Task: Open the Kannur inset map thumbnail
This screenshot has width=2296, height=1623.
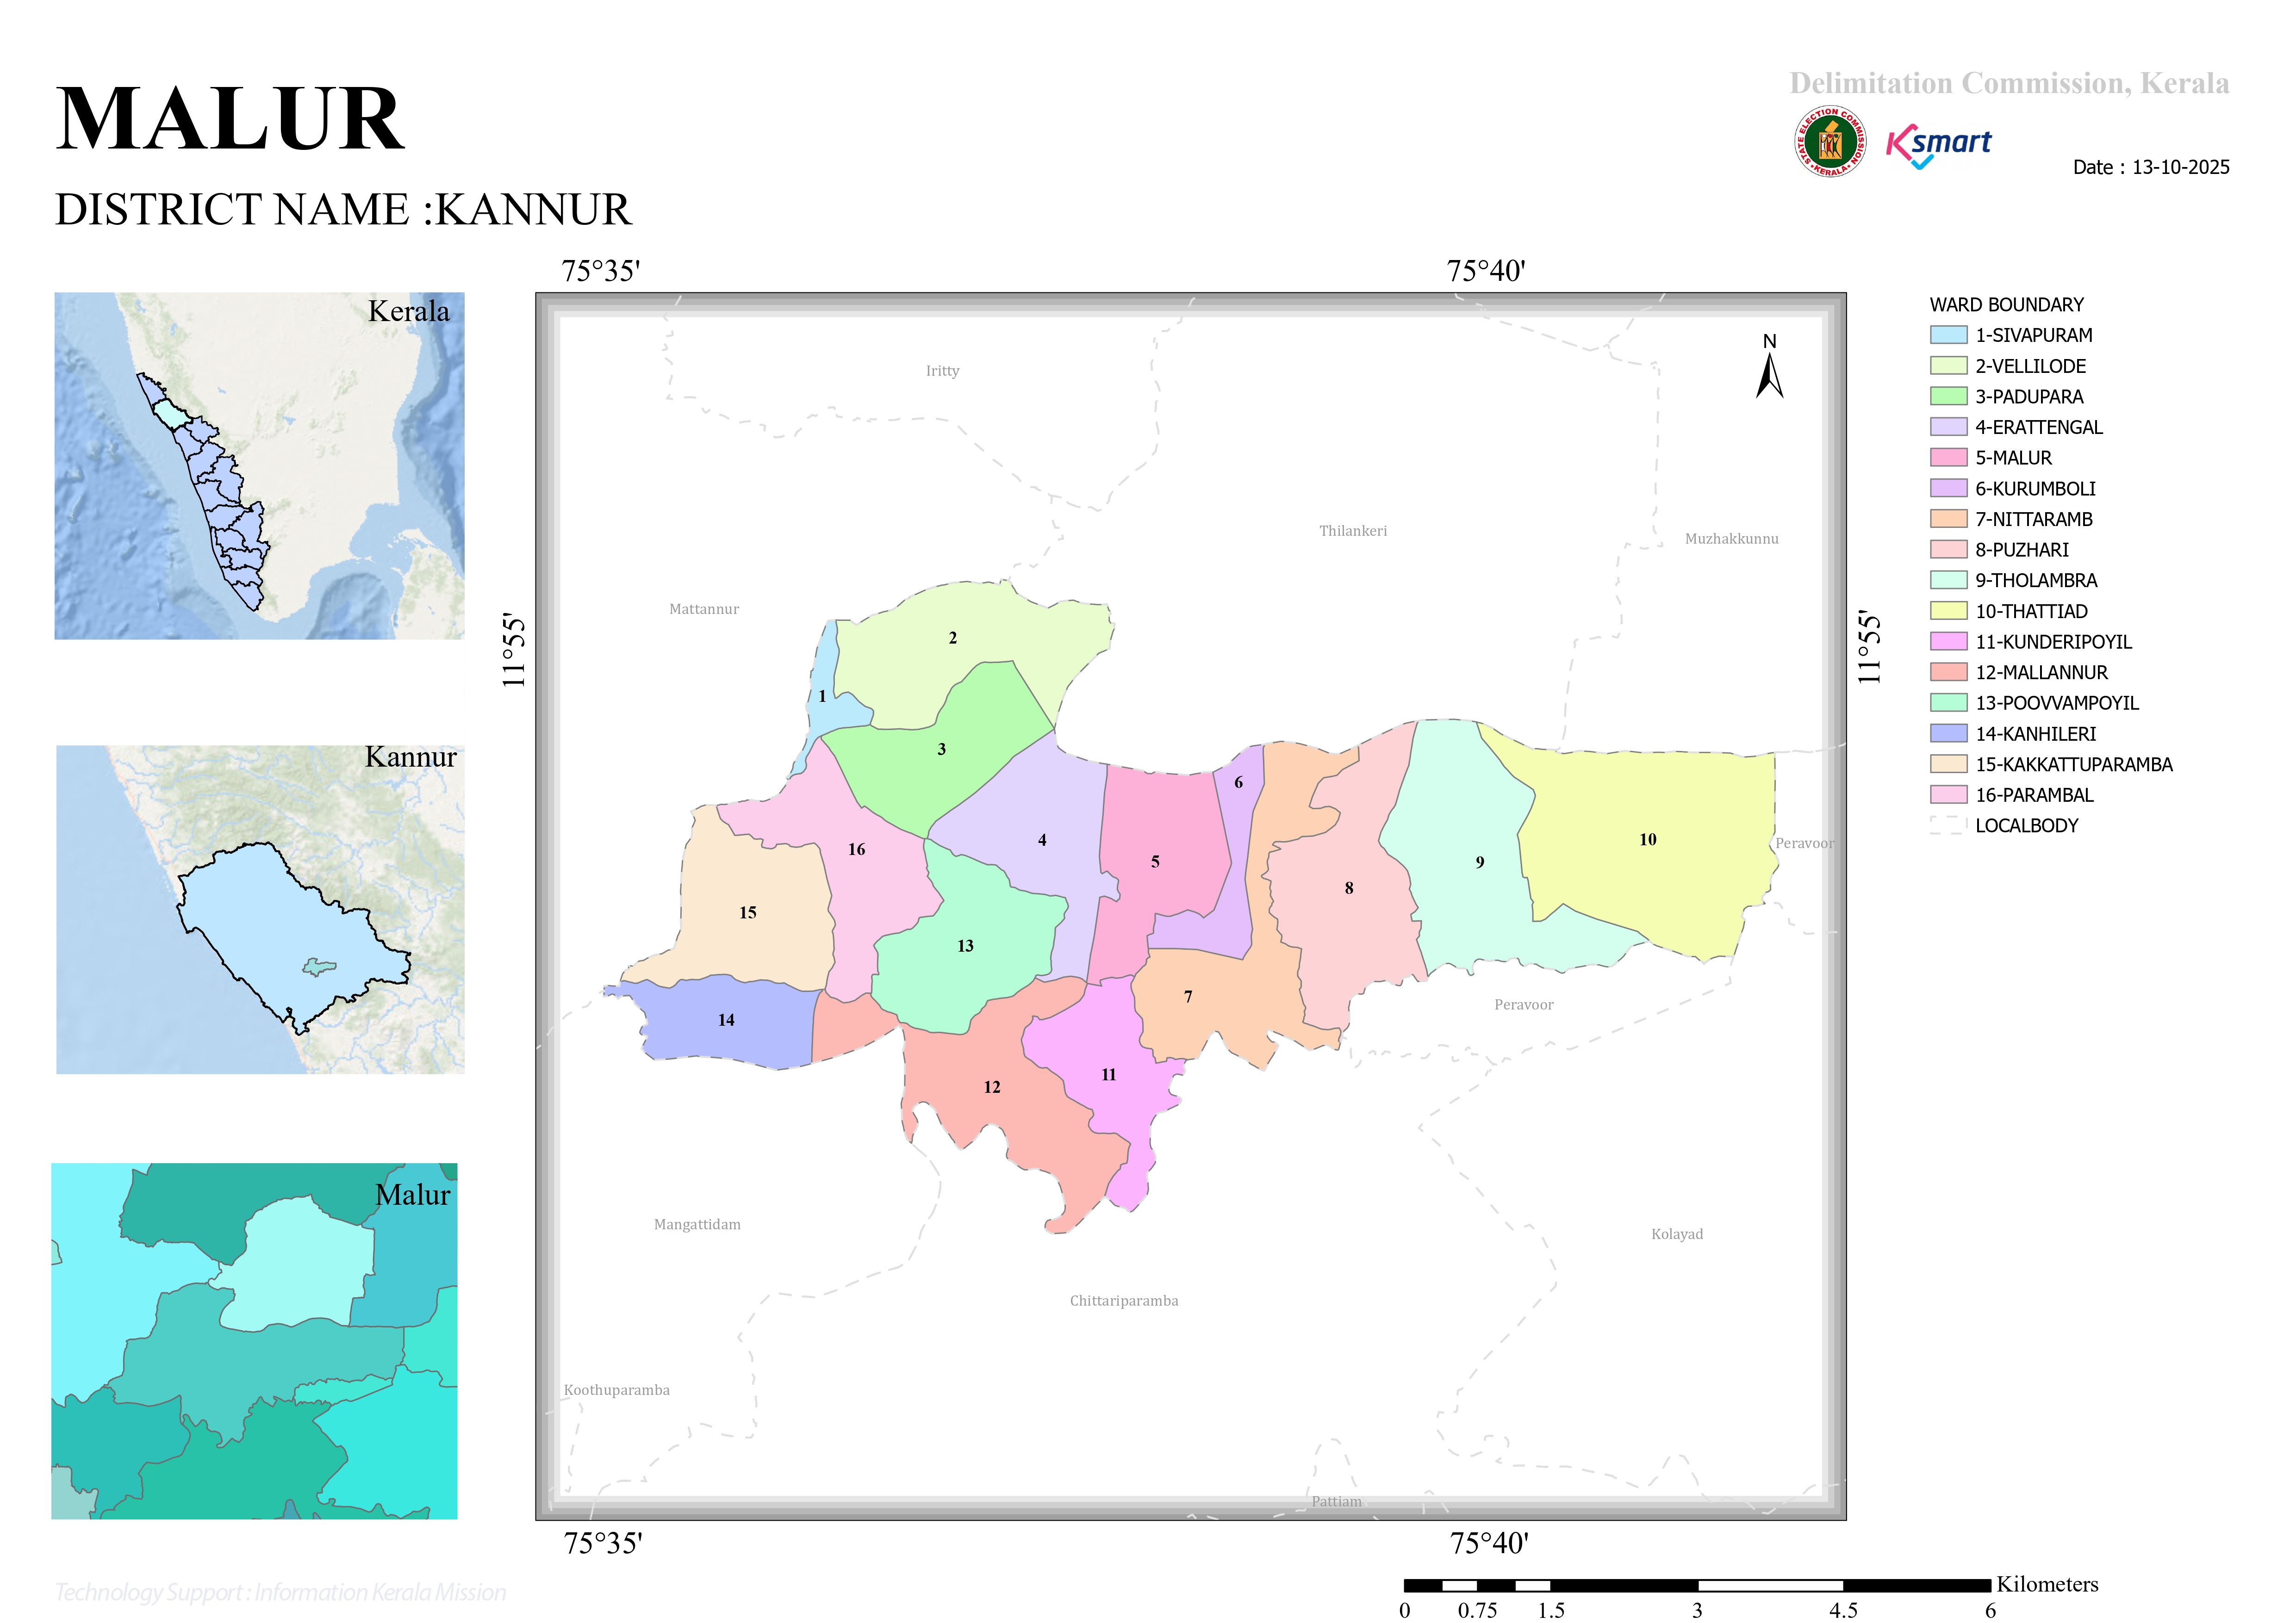Action: [x=260, y=910]
